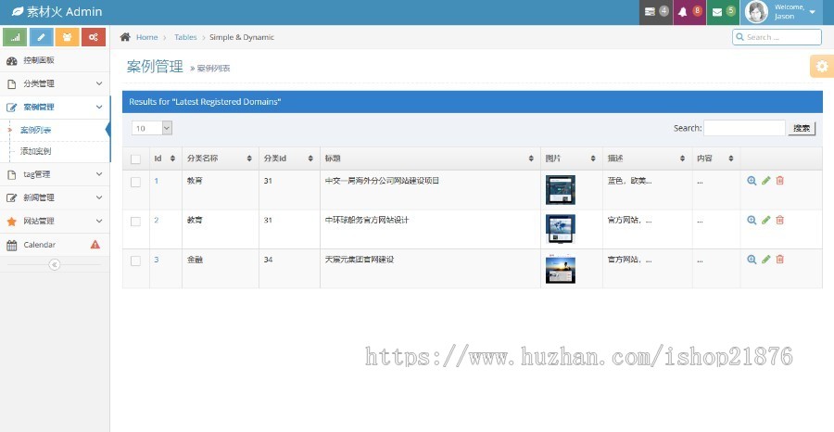Viewport: 834px width, 432px height.
Task: Open Id link 1 in table
Action: click(157, 181)
